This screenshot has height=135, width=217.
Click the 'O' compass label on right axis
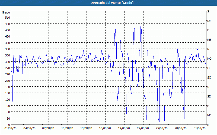(208, 68)
